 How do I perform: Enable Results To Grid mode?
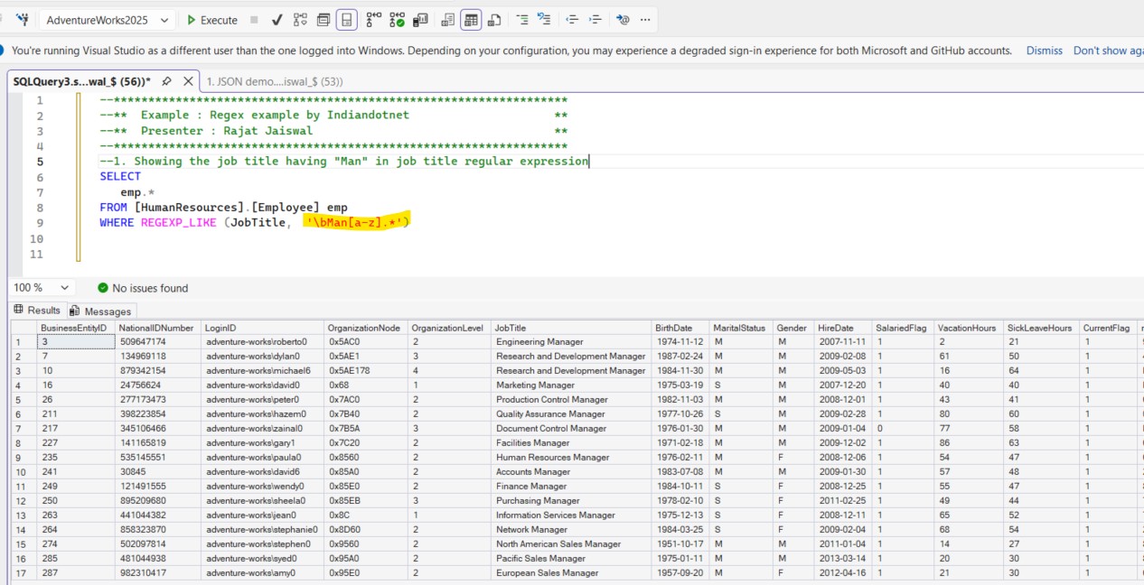[471, 19]
